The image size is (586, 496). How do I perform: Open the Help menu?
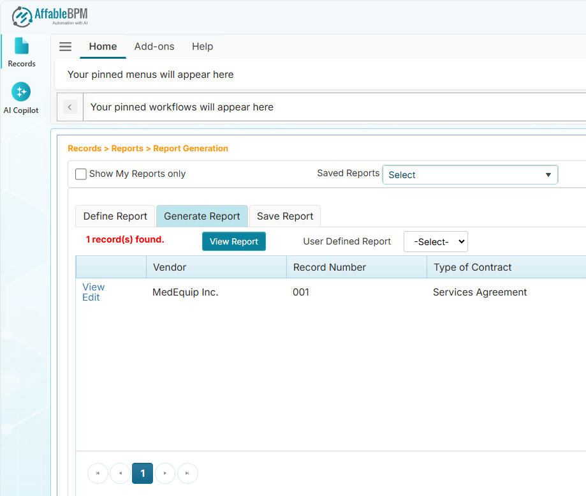[x=203, y=47]
